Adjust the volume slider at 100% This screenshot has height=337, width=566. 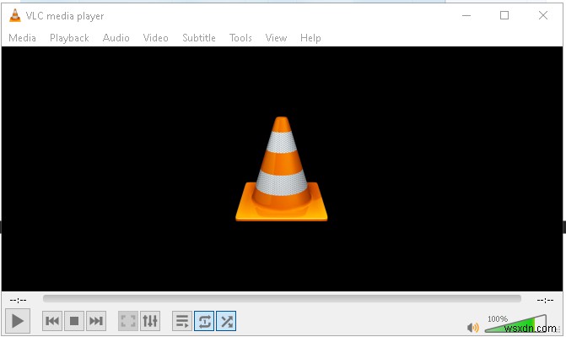(x=516, y=323)
